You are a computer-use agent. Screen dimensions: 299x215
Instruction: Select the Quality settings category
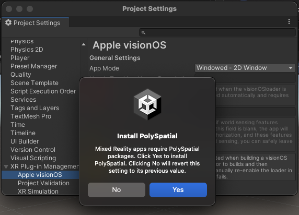[x=20, y=75]
